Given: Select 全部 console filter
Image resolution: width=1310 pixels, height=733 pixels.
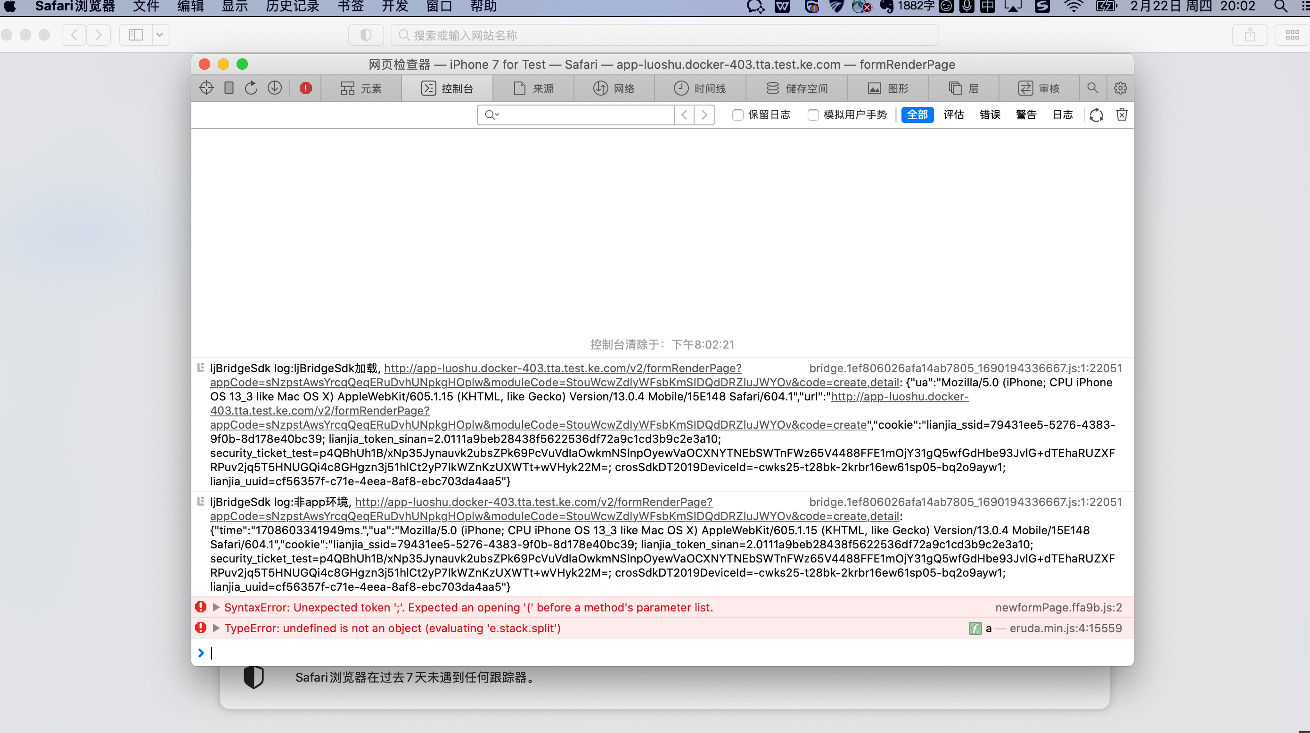Looking at the screenshot, I should pos(917,115).
